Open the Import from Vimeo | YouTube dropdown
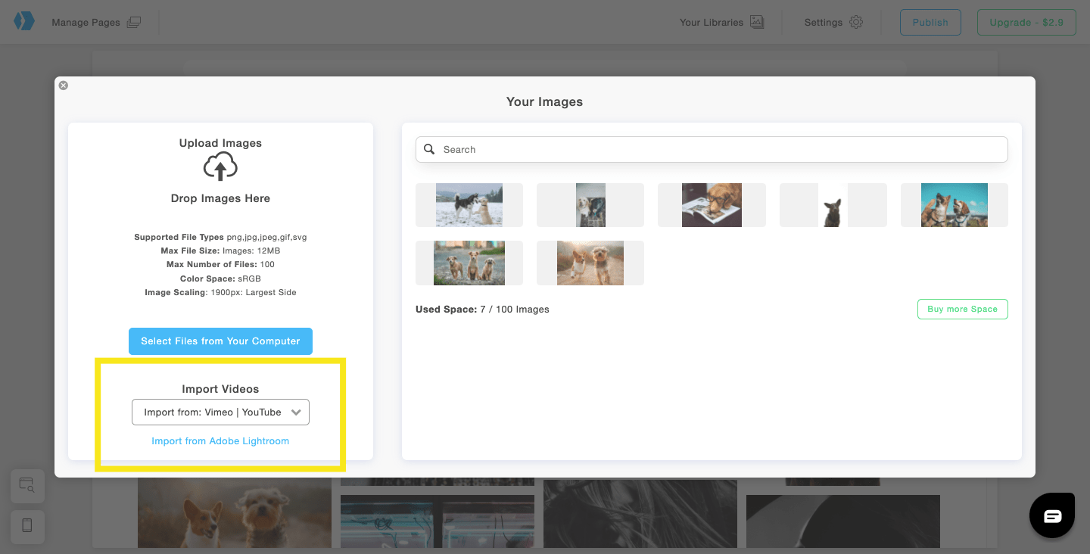The image size is (1090, 554). click(220, 412)
